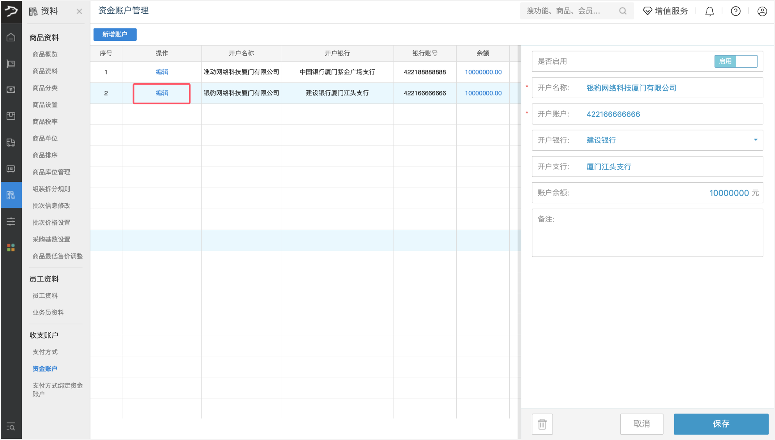Click the trash delete icon in form footer
The image size is (775, 440).
click(x=542, y=424)
